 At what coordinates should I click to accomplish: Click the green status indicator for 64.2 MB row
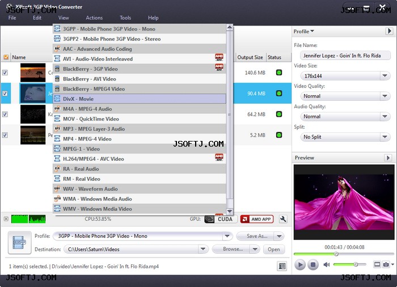(x=279, y=114)
